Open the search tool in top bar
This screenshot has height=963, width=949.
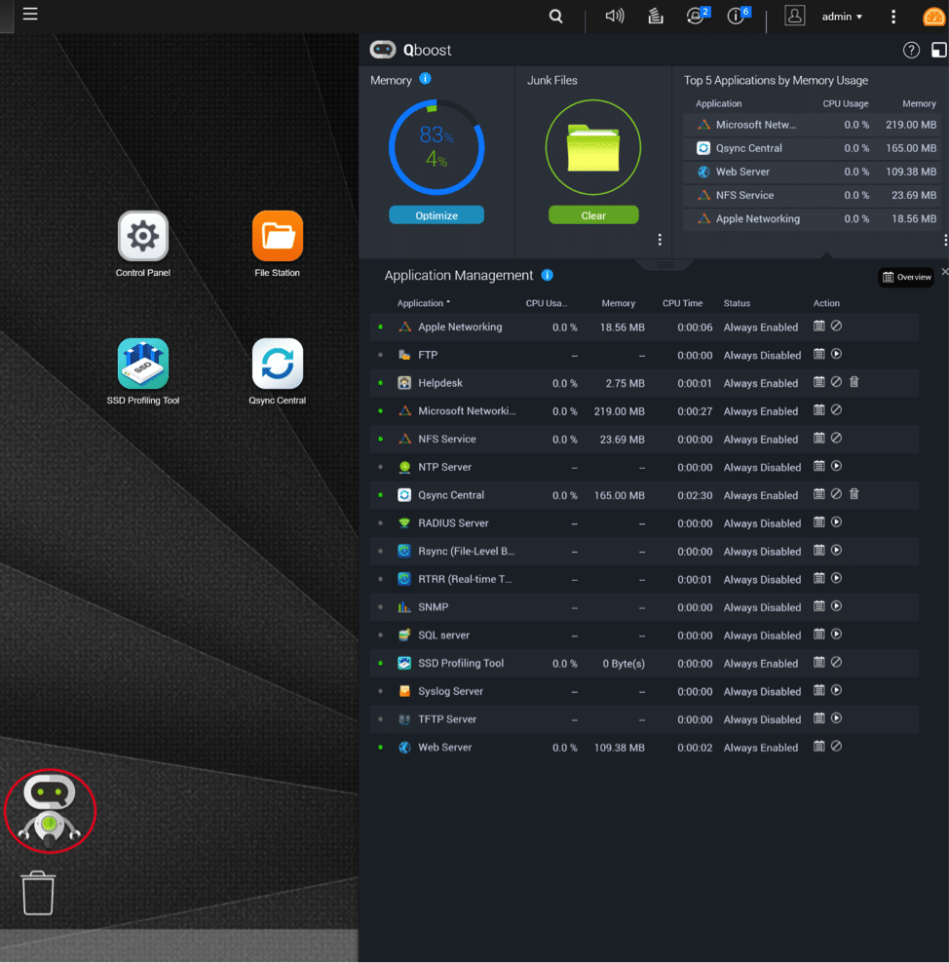point(555,16)
